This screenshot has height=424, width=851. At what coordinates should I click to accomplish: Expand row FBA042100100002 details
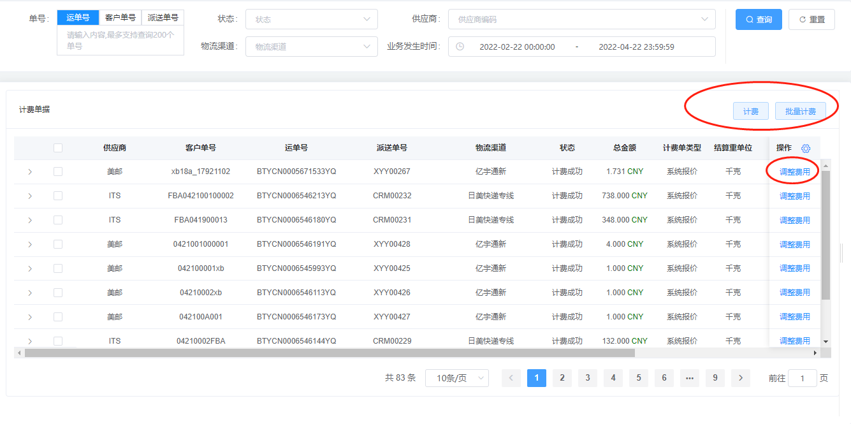[30, 196]
